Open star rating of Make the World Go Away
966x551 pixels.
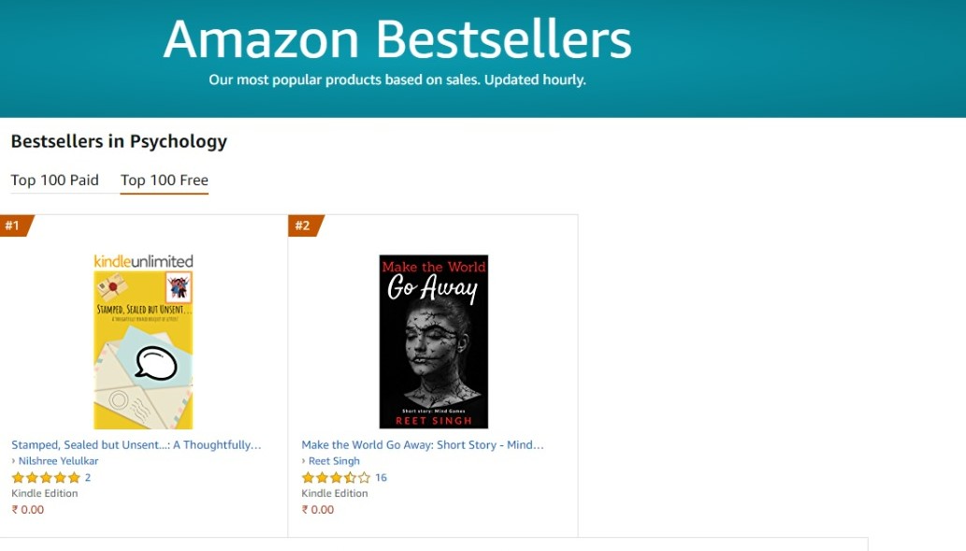(336, 478)
